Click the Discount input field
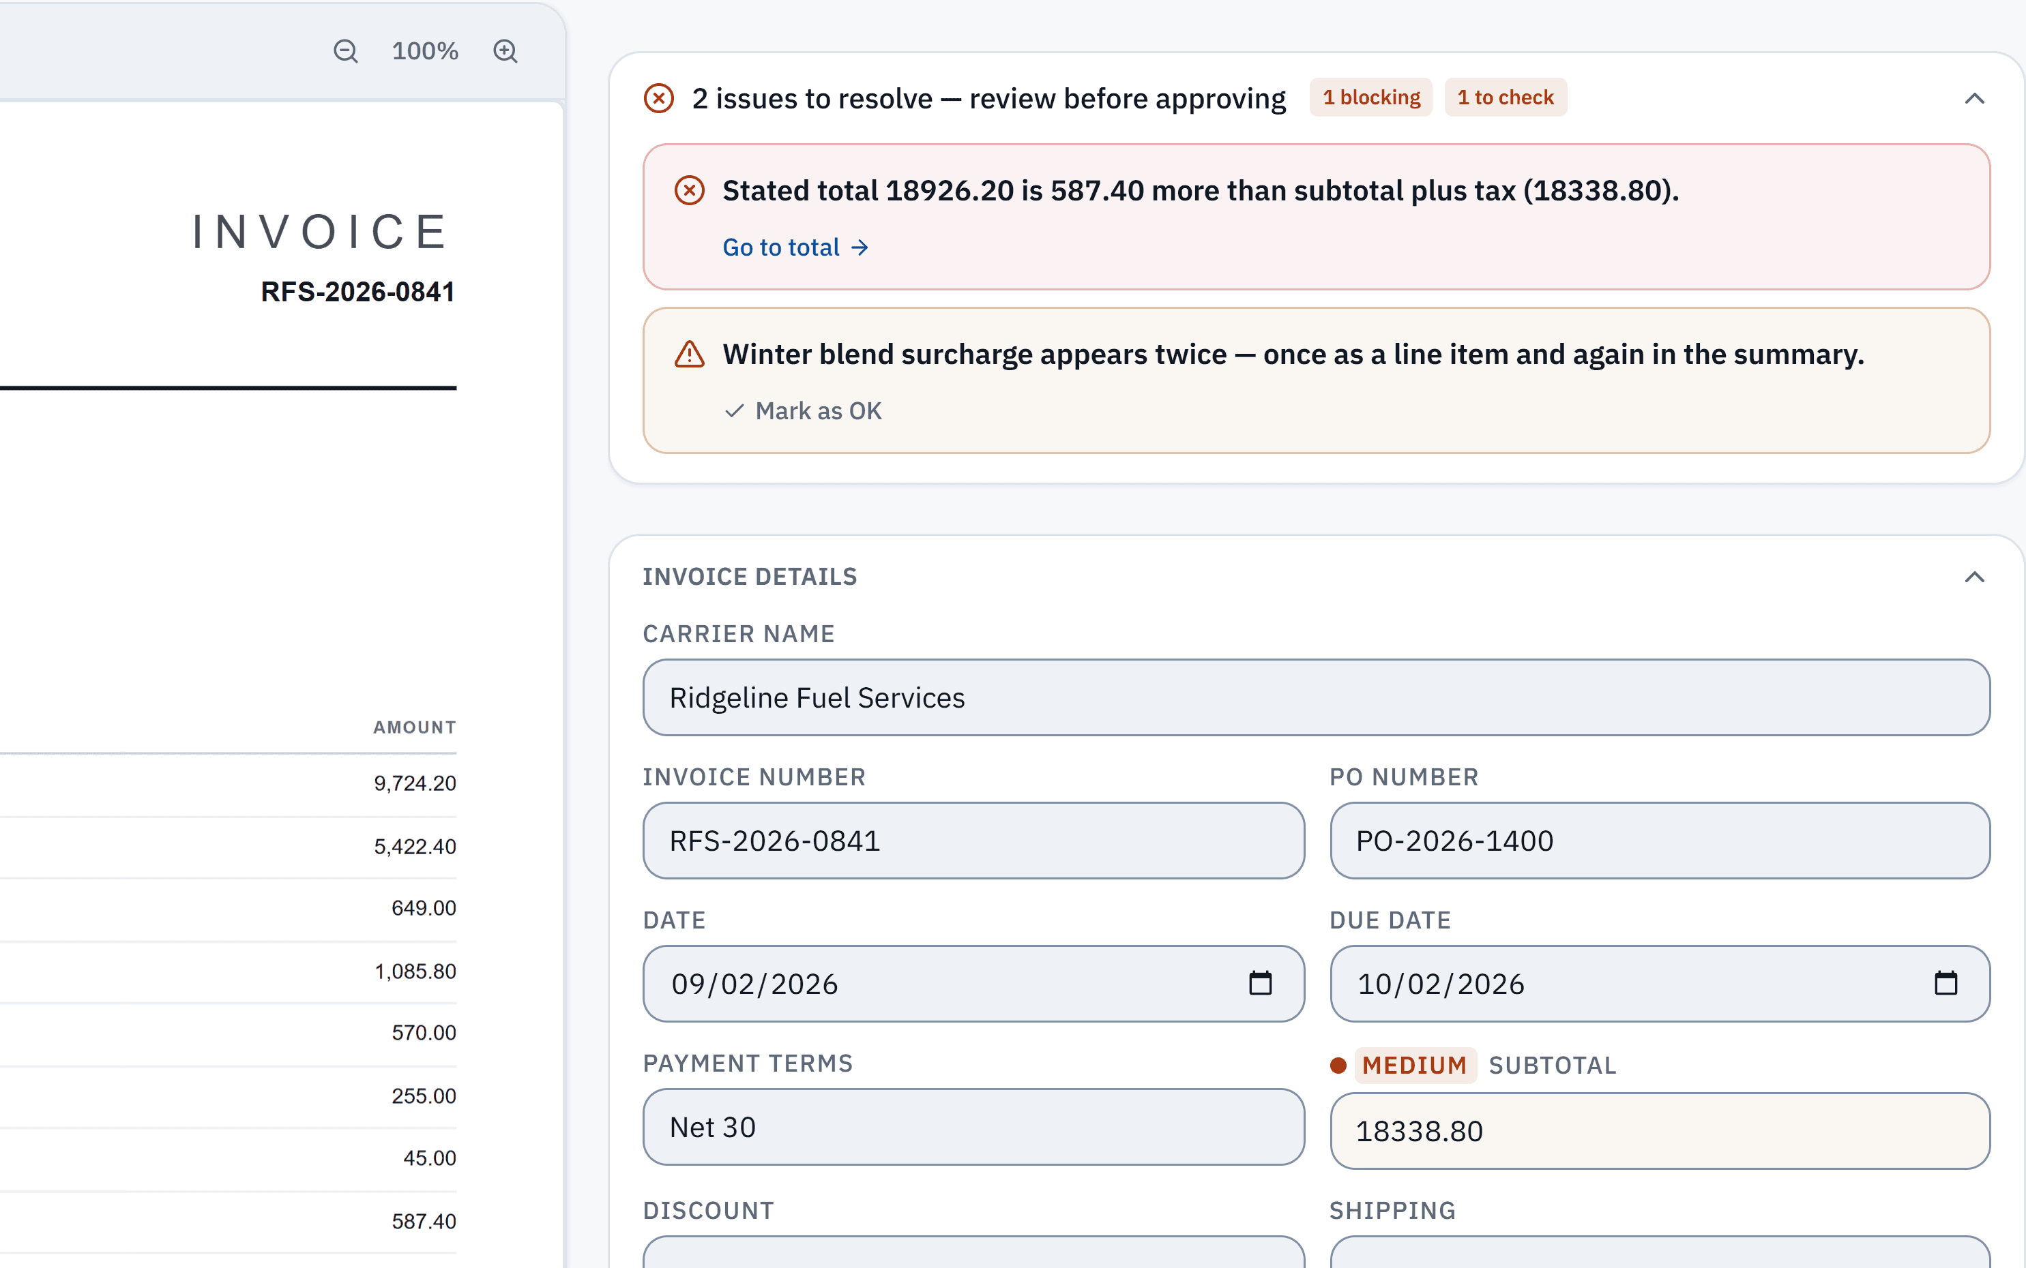 (973, 1252)
